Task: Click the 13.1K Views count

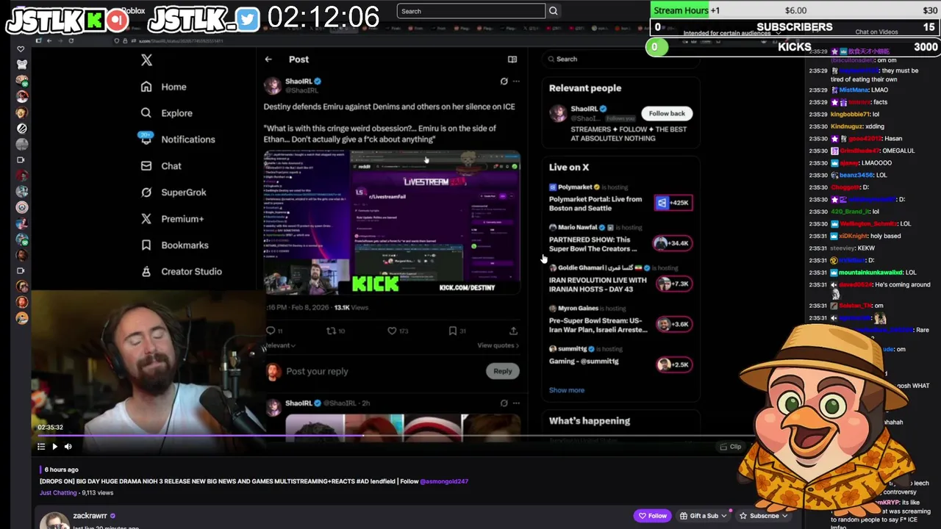Action: click(x=352, y=308)
